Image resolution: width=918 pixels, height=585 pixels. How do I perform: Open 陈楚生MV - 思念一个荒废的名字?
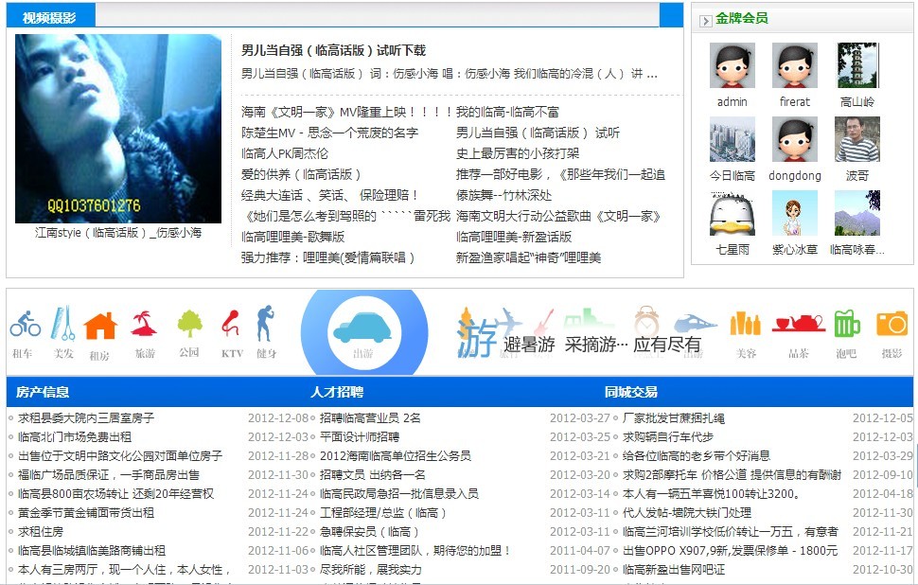point(329,133)
